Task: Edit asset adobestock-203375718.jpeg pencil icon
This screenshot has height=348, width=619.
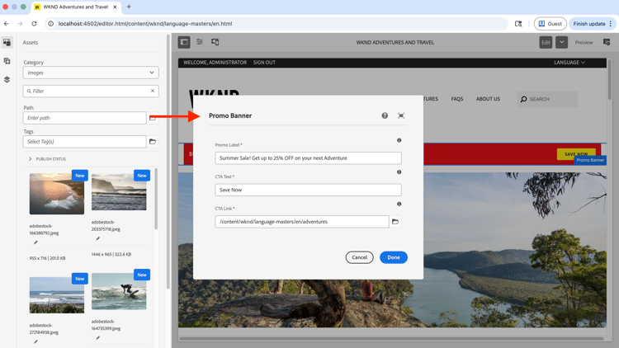Action: pos(98,238)
